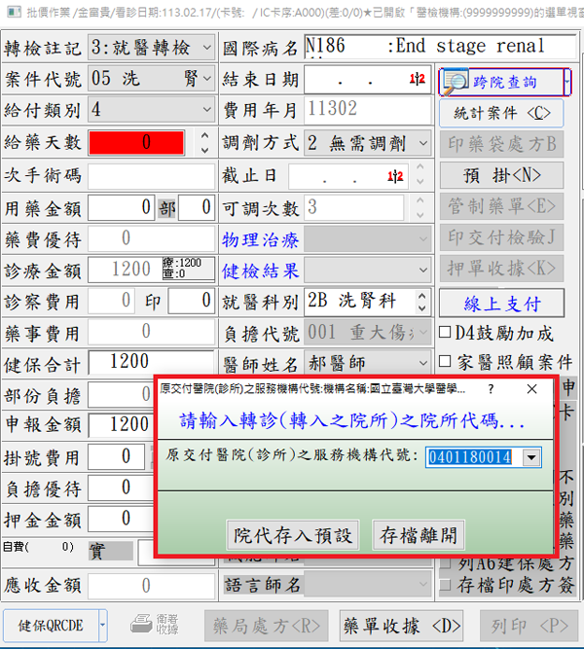This screenshot has height=649, width=584.
Task: Expand the 轉檢註記 dropdown
Action: pos(206,47)
